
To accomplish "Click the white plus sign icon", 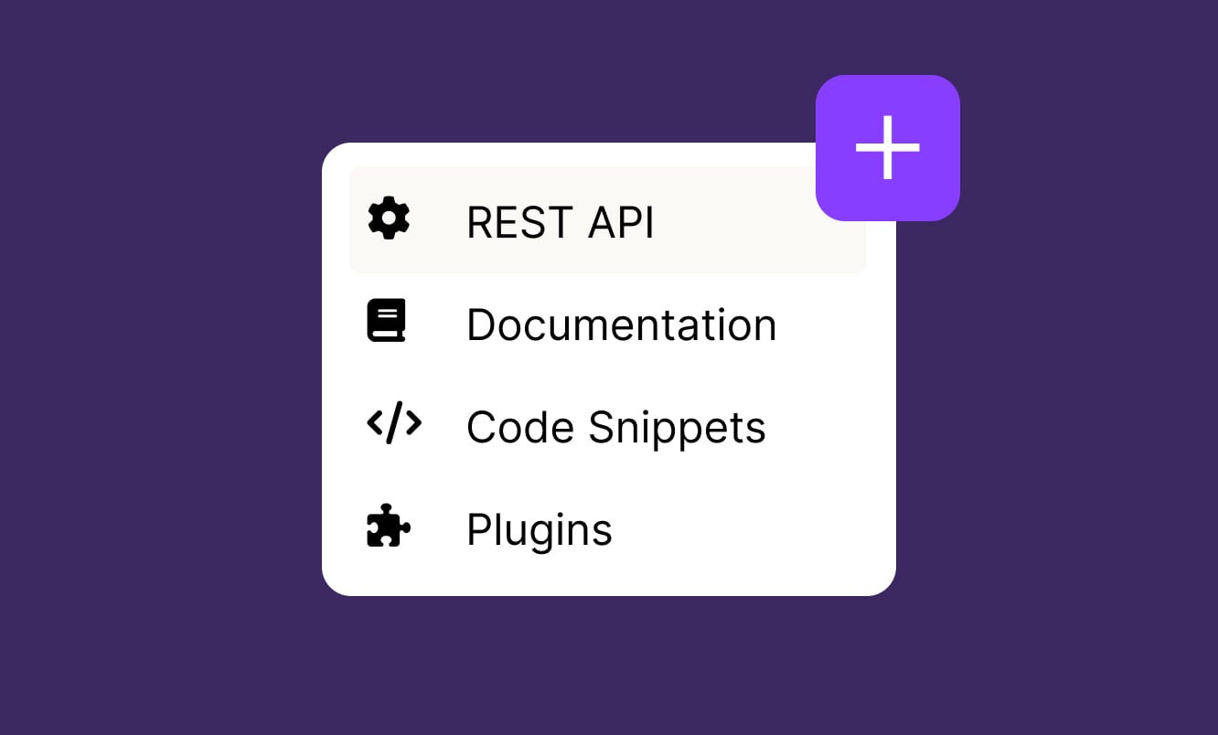I will [x=887, y=147].
